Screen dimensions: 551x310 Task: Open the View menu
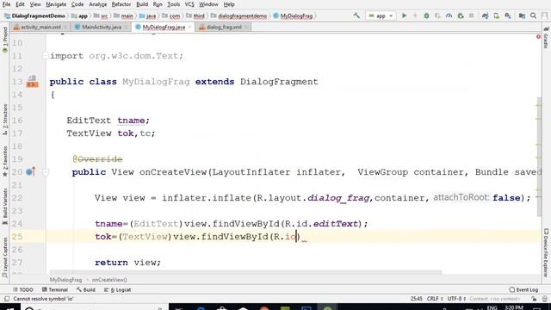pos(35,4)
